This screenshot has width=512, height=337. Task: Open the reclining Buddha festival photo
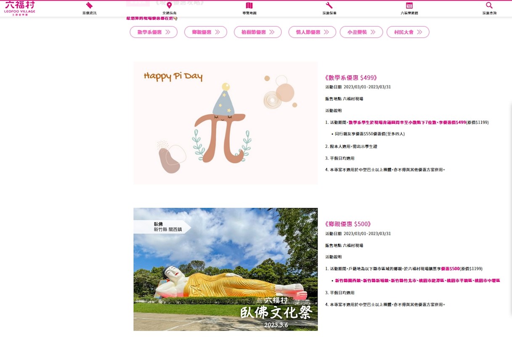pyautogui.click(x=225, y=269)
